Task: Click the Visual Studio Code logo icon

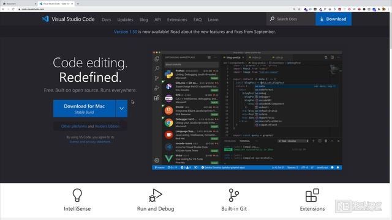Action: [x=45, y=19]
